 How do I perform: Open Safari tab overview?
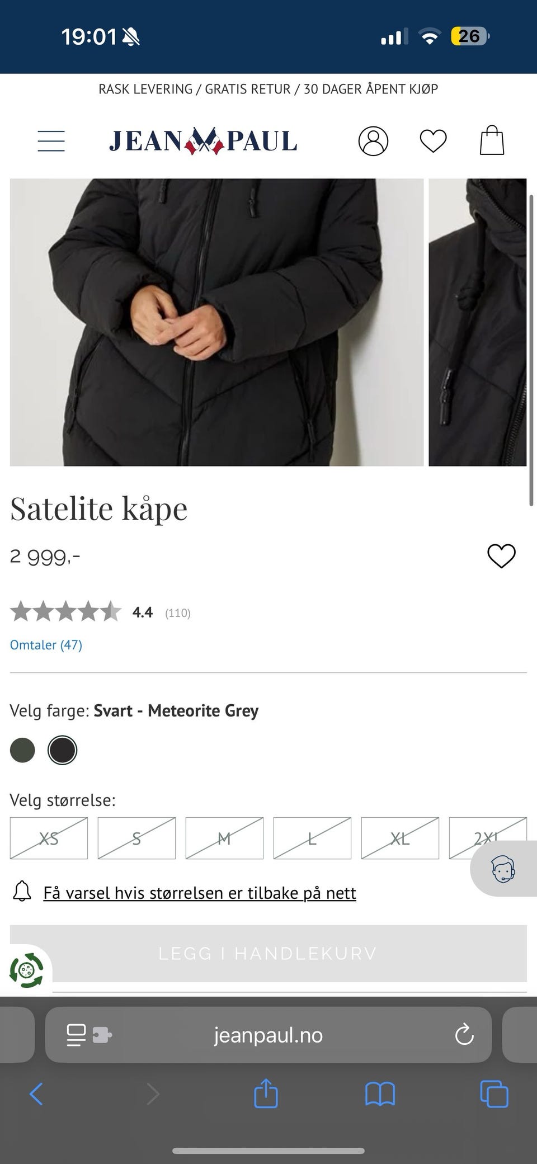coord(493,1095)
